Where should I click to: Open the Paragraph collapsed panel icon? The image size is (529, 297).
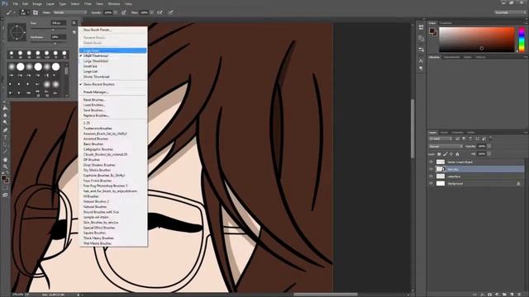421,68
